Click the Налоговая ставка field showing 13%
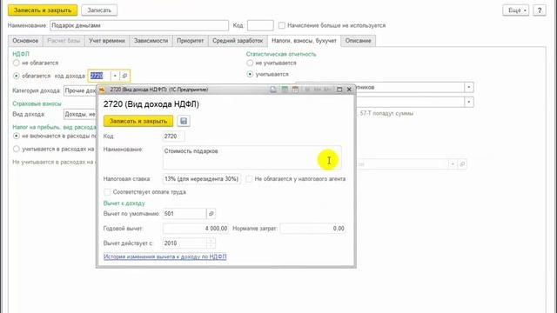The image size is (557, 313). pyautogui.click(x=201, y=179)
